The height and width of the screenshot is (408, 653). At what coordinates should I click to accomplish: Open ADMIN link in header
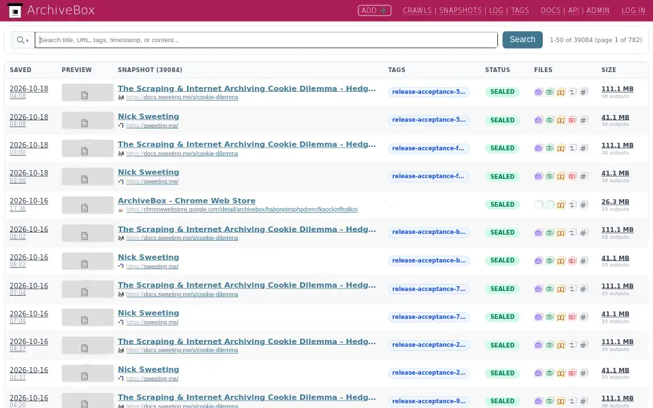pyautogui.click(x=598, y=10)
